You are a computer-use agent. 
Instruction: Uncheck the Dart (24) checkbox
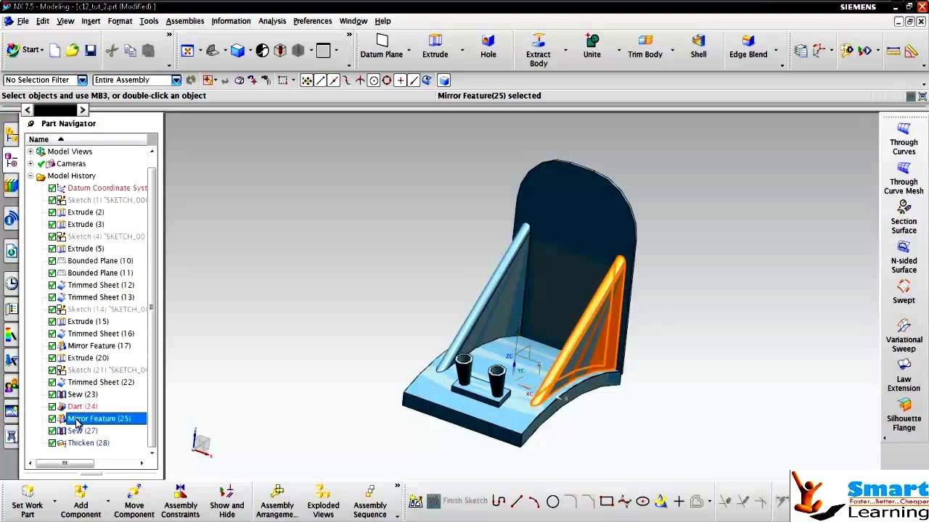pyautogui.click(x=52, y=407)
